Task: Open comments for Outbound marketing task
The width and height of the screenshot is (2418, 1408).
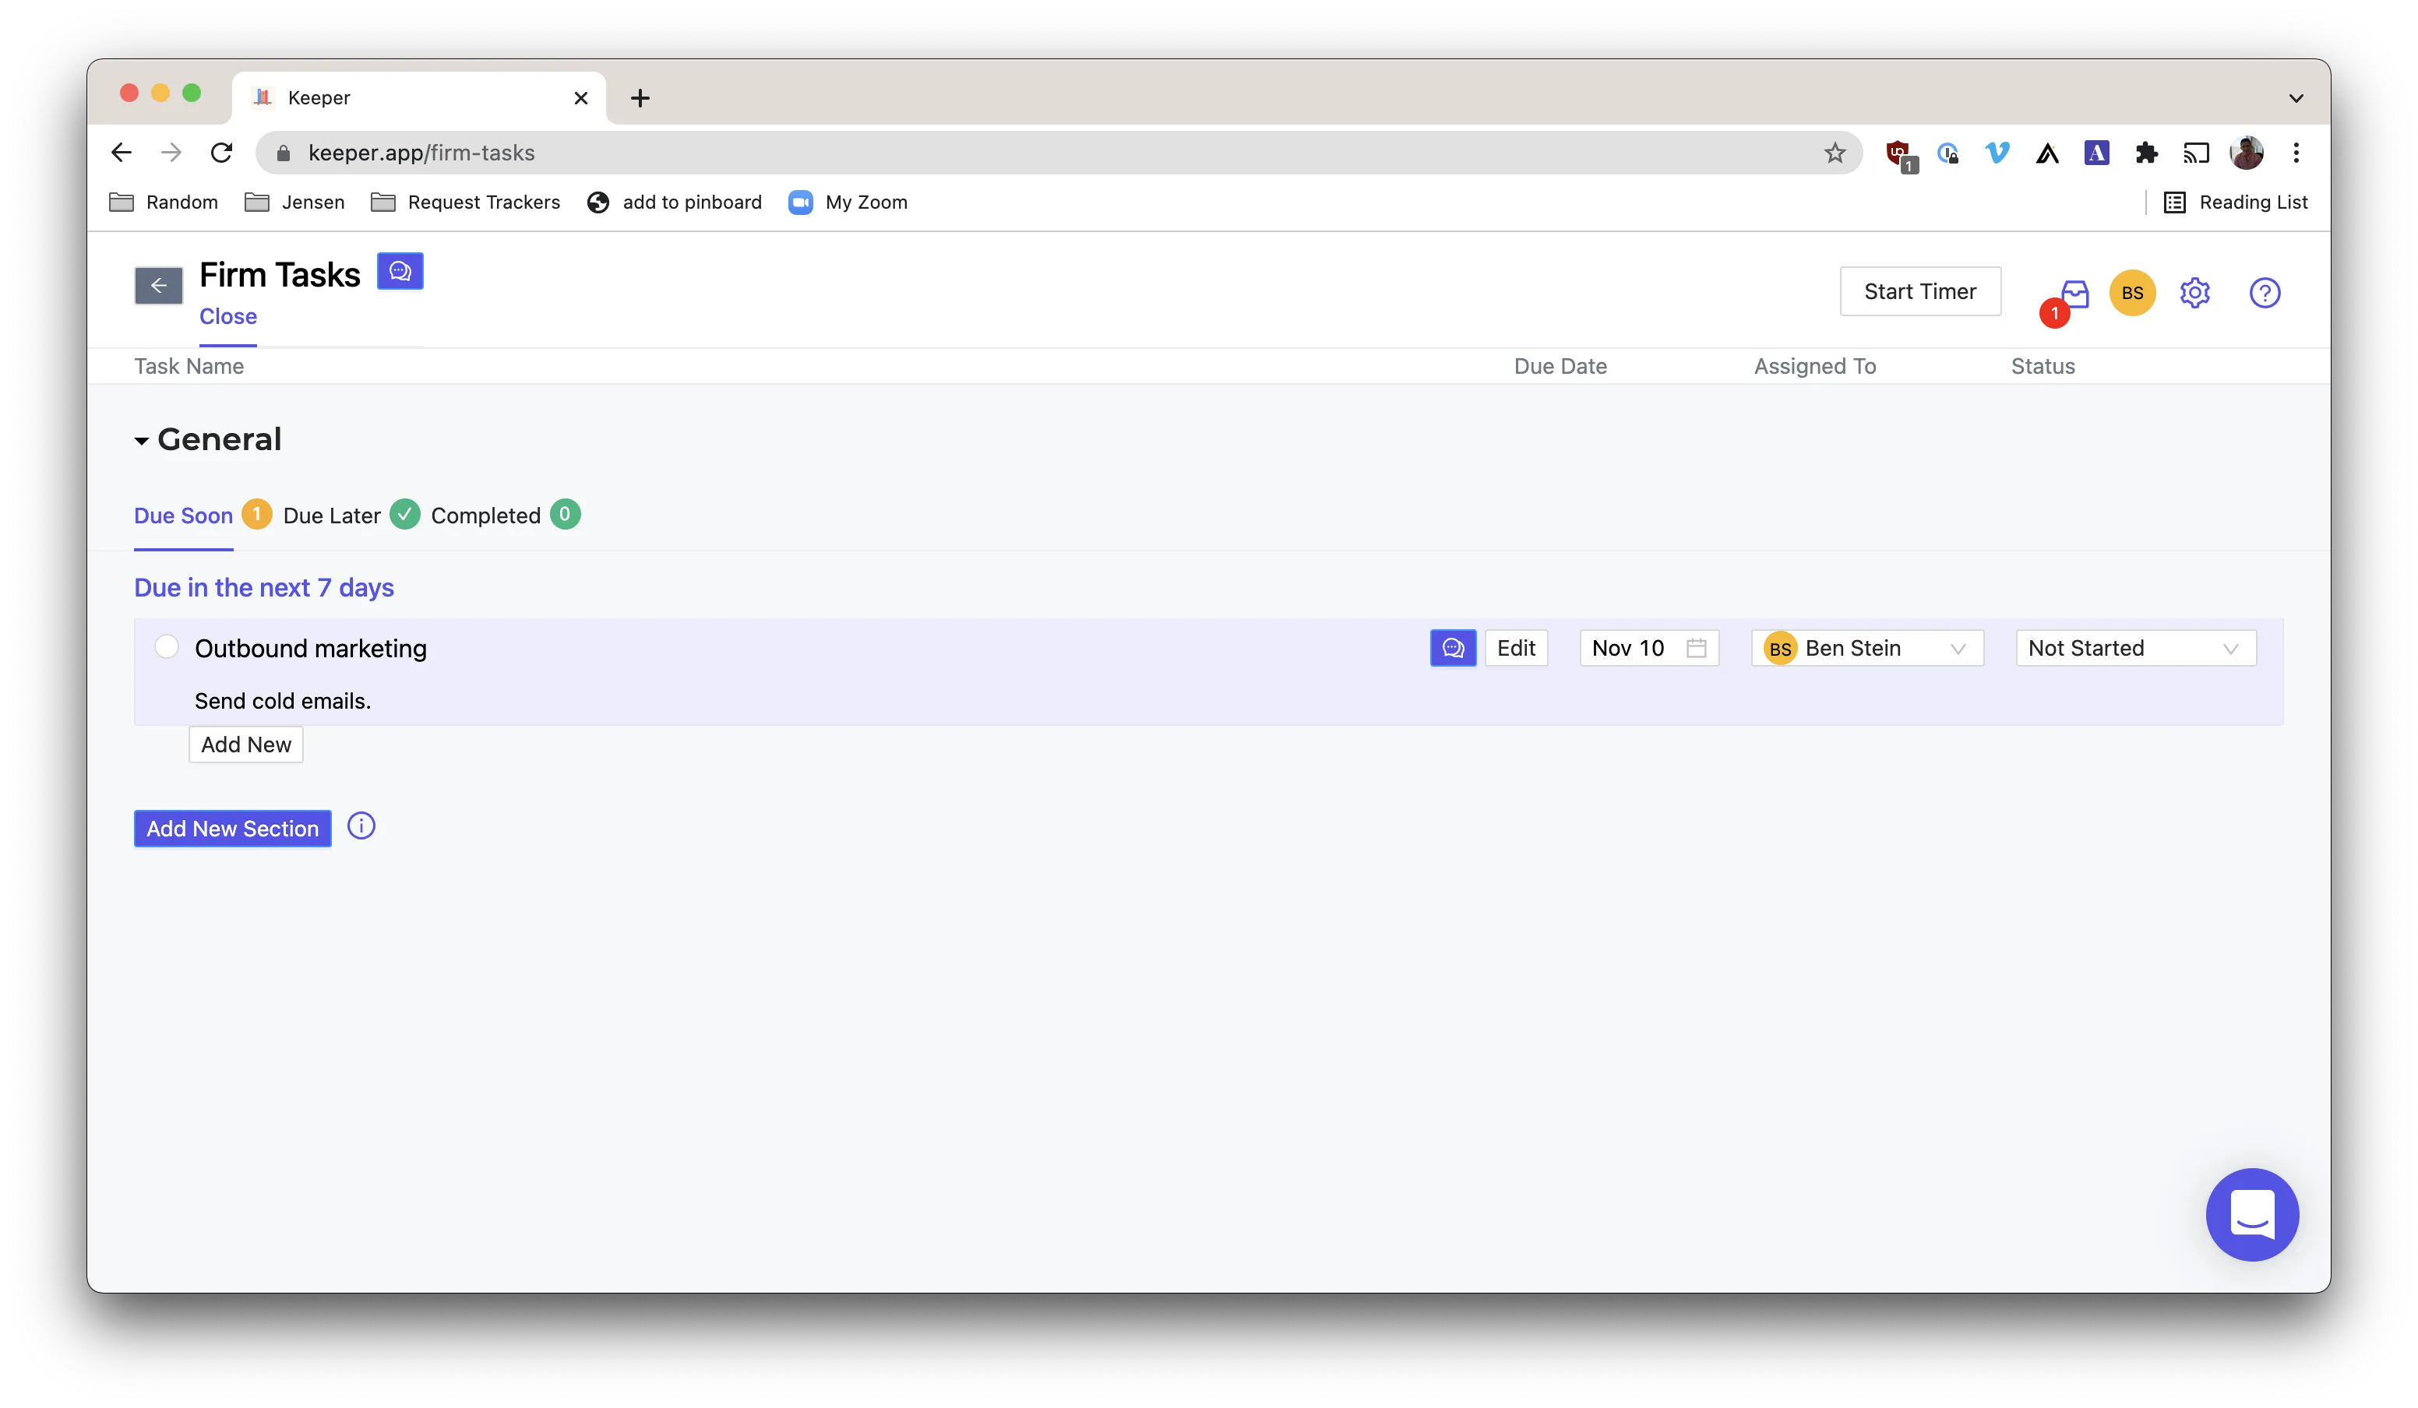Action: pos(1453,649)
